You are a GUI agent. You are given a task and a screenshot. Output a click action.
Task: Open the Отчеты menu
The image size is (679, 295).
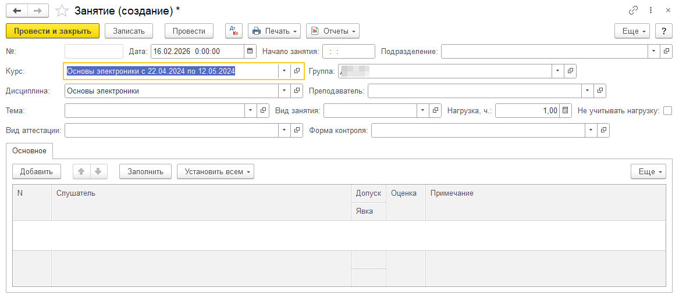click(x=333, y=31)
